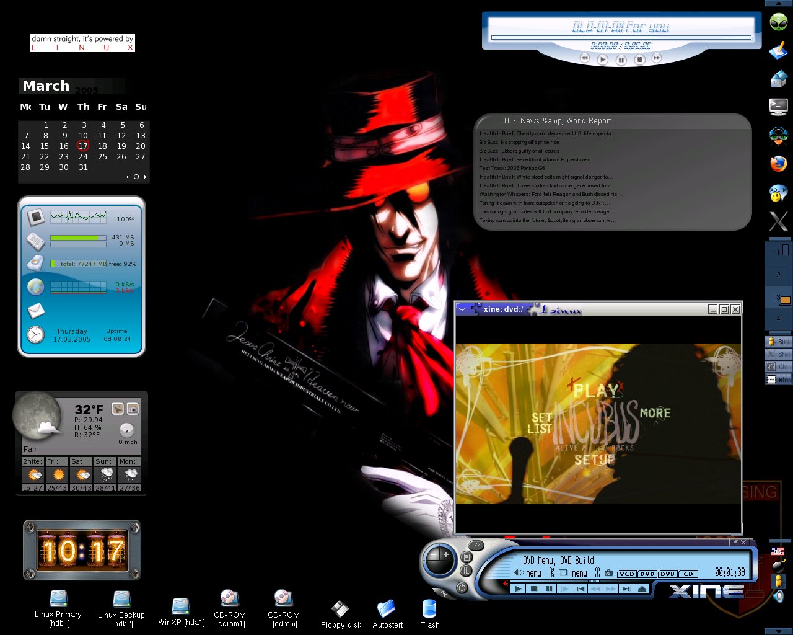Click the xine playback position slider handle
This screenshot has height=635, width=793.
pyautogui.click(x=594, y=581)
